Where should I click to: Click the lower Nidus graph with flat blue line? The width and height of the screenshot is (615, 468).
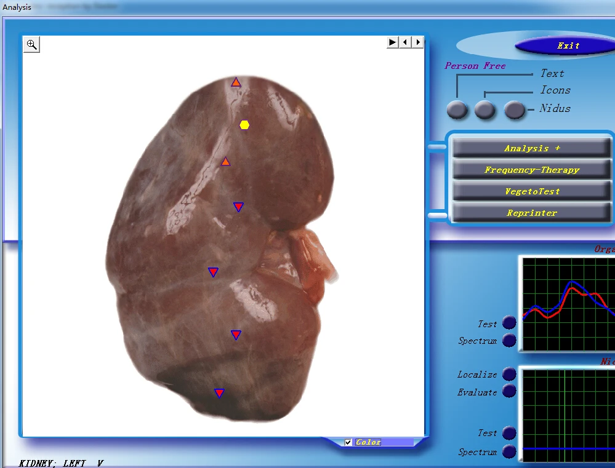click(569, 414)
